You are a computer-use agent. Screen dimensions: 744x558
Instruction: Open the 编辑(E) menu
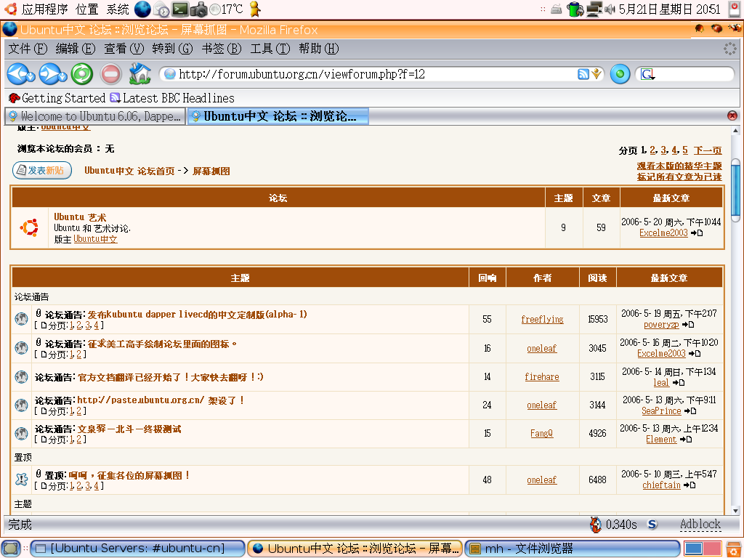(75, 49)
